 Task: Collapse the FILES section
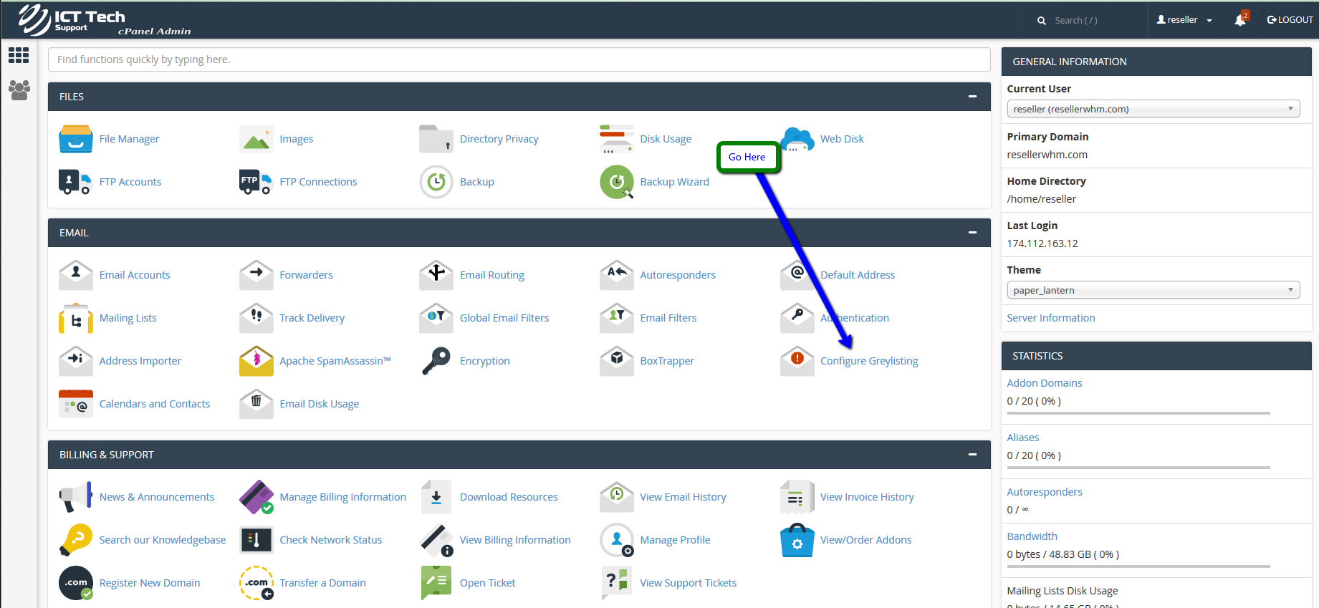coord(972,97)
